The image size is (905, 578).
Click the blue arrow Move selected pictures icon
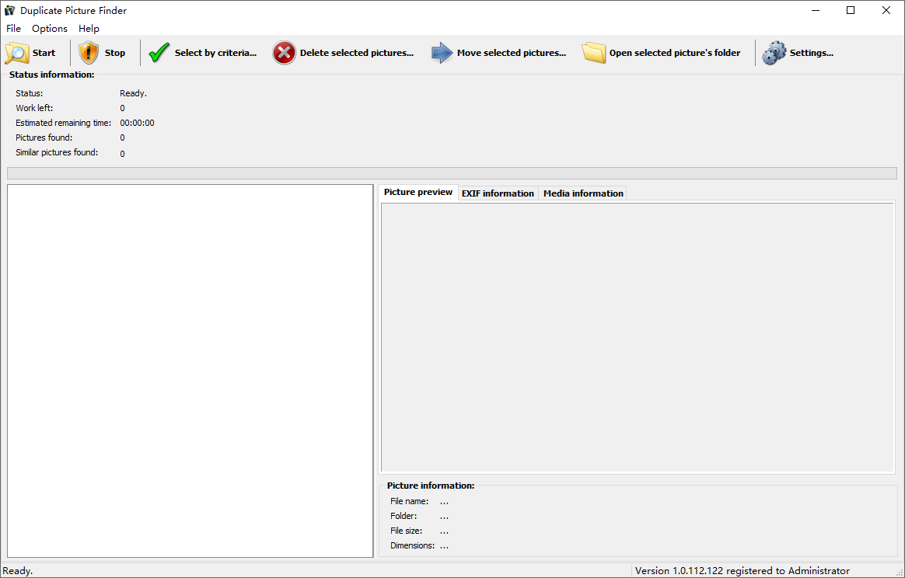click(442, 53)
